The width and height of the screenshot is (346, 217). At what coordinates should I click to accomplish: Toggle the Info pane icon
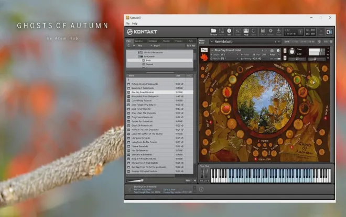click(x=229, y=31)
